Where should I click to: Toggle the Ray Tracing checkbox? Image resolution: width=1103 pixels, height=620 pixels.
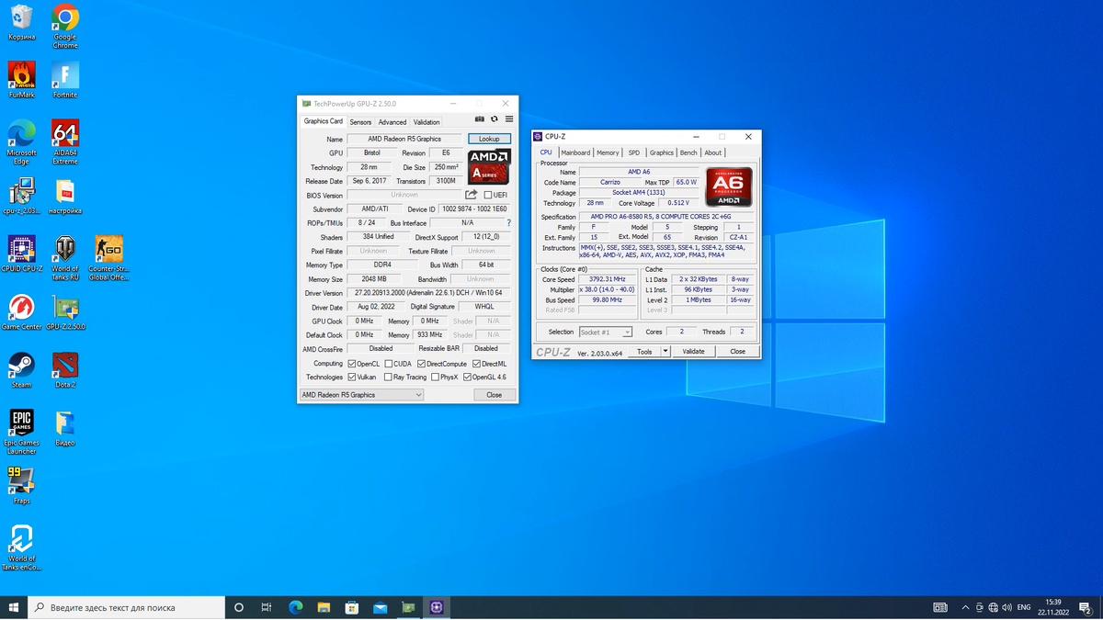pos(389,377)
